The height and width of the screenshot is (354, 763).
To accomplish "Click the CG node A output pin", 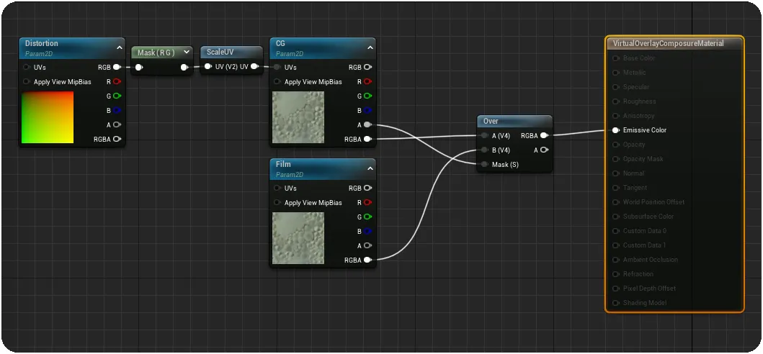I will tap(368, 124).
